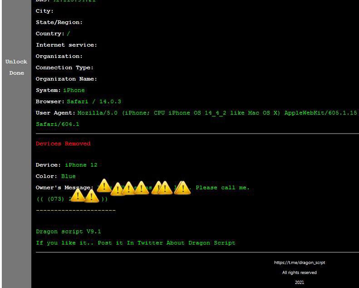359x288 pixels.
Task: Click the 'Dragon script V9.1' text
Action: point(69,231)
